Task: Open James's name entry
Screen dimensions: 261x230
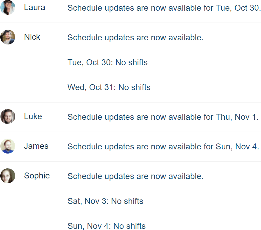Action: (36, 146)
